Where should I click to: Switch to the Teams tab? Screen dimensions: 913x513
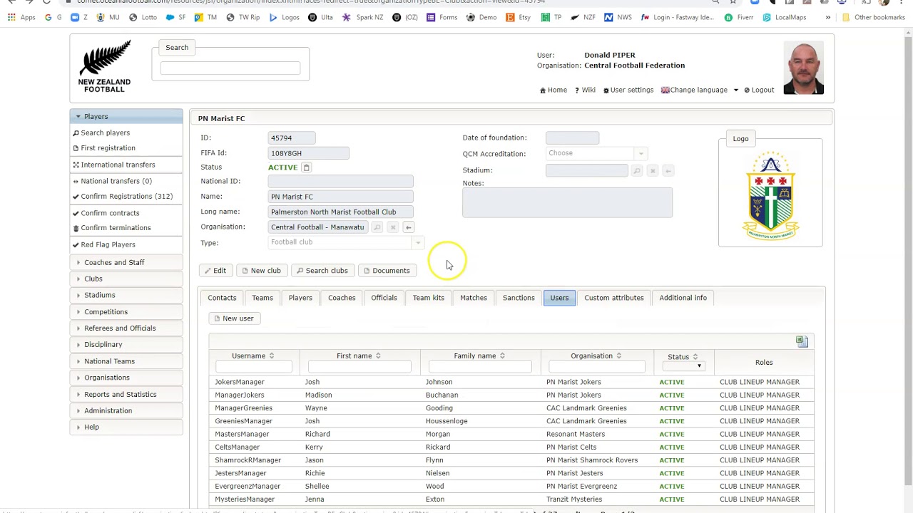262,298
